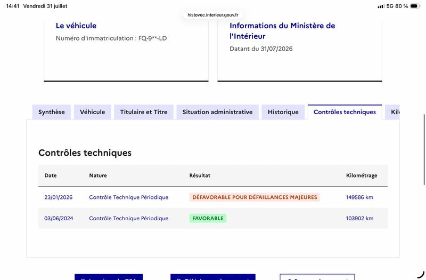
Task: Tap the 5G network indicator
Action: pyautogui.click(x=390, y=6)
